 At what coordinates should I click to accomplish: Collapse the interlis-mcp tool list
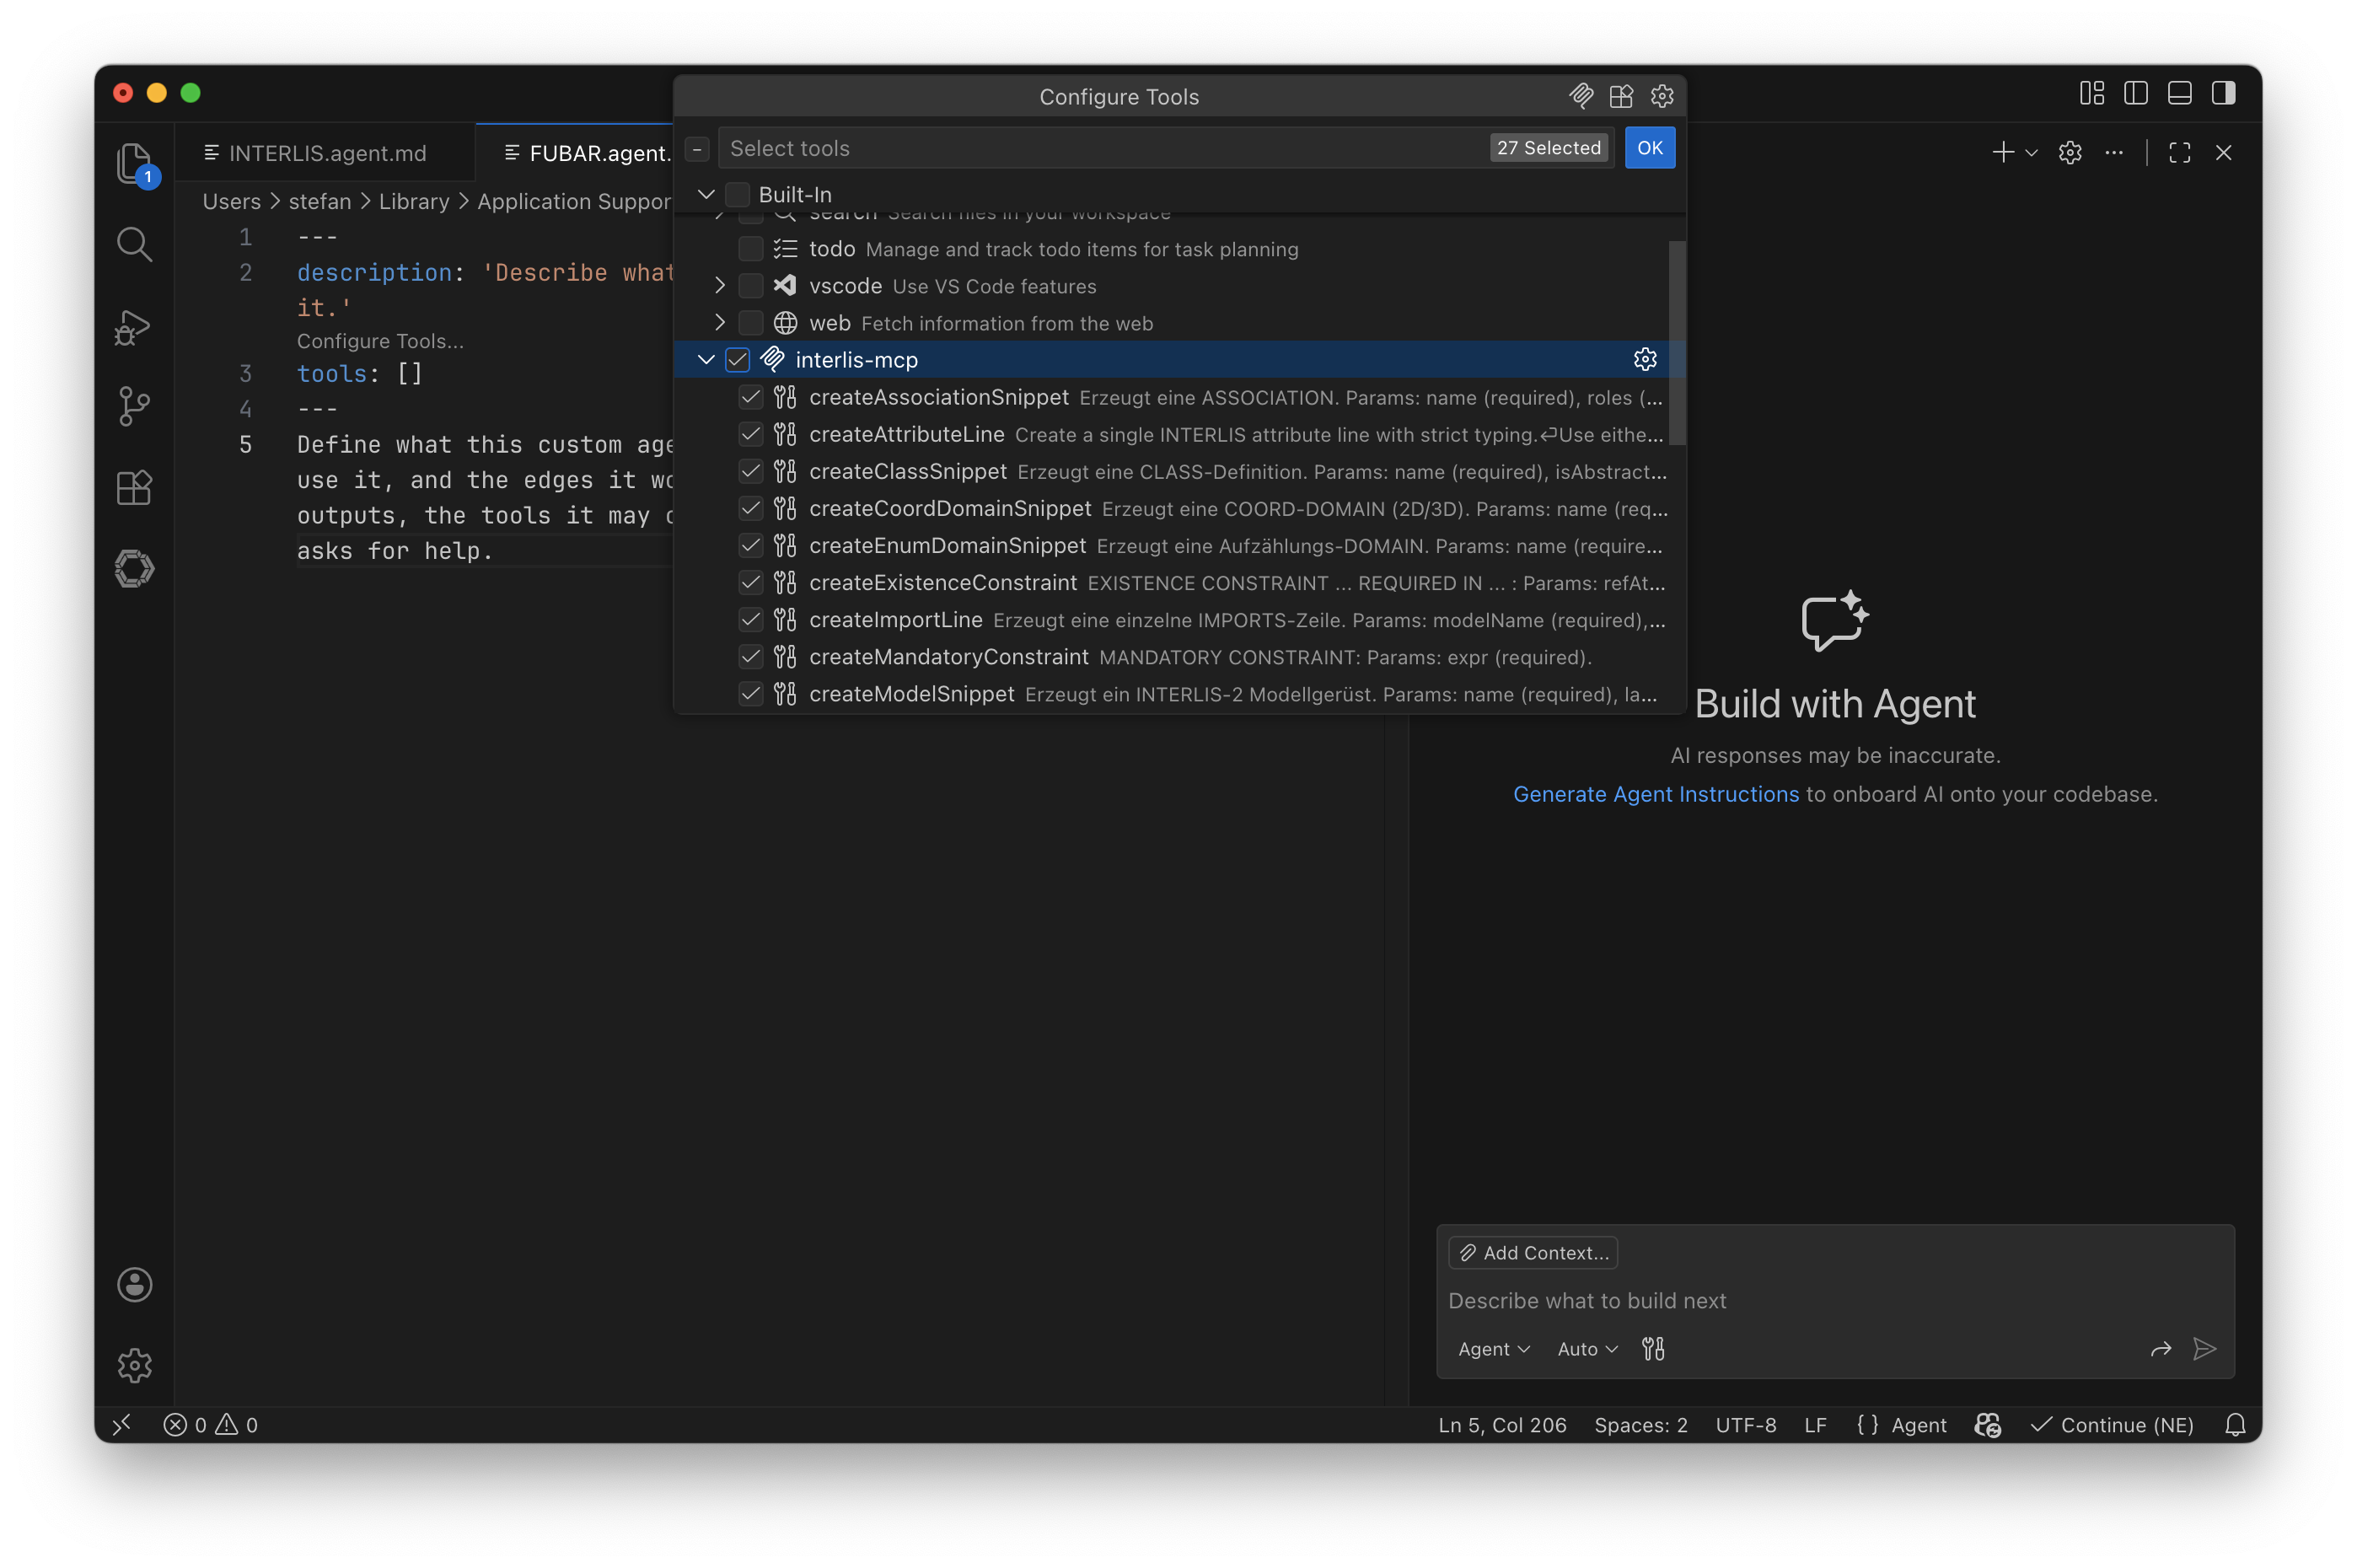[706, 359]
